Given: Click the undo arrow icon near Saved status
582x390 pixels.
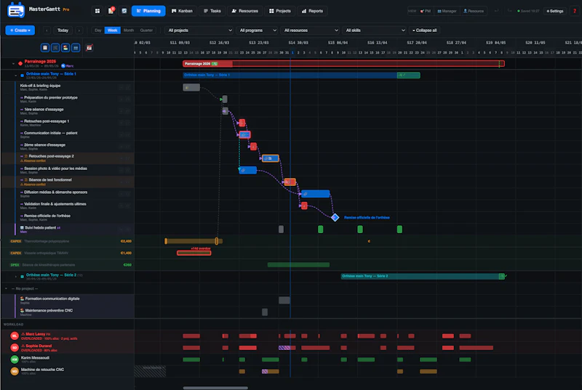Looking at the screenshot, I should point(496,11).
